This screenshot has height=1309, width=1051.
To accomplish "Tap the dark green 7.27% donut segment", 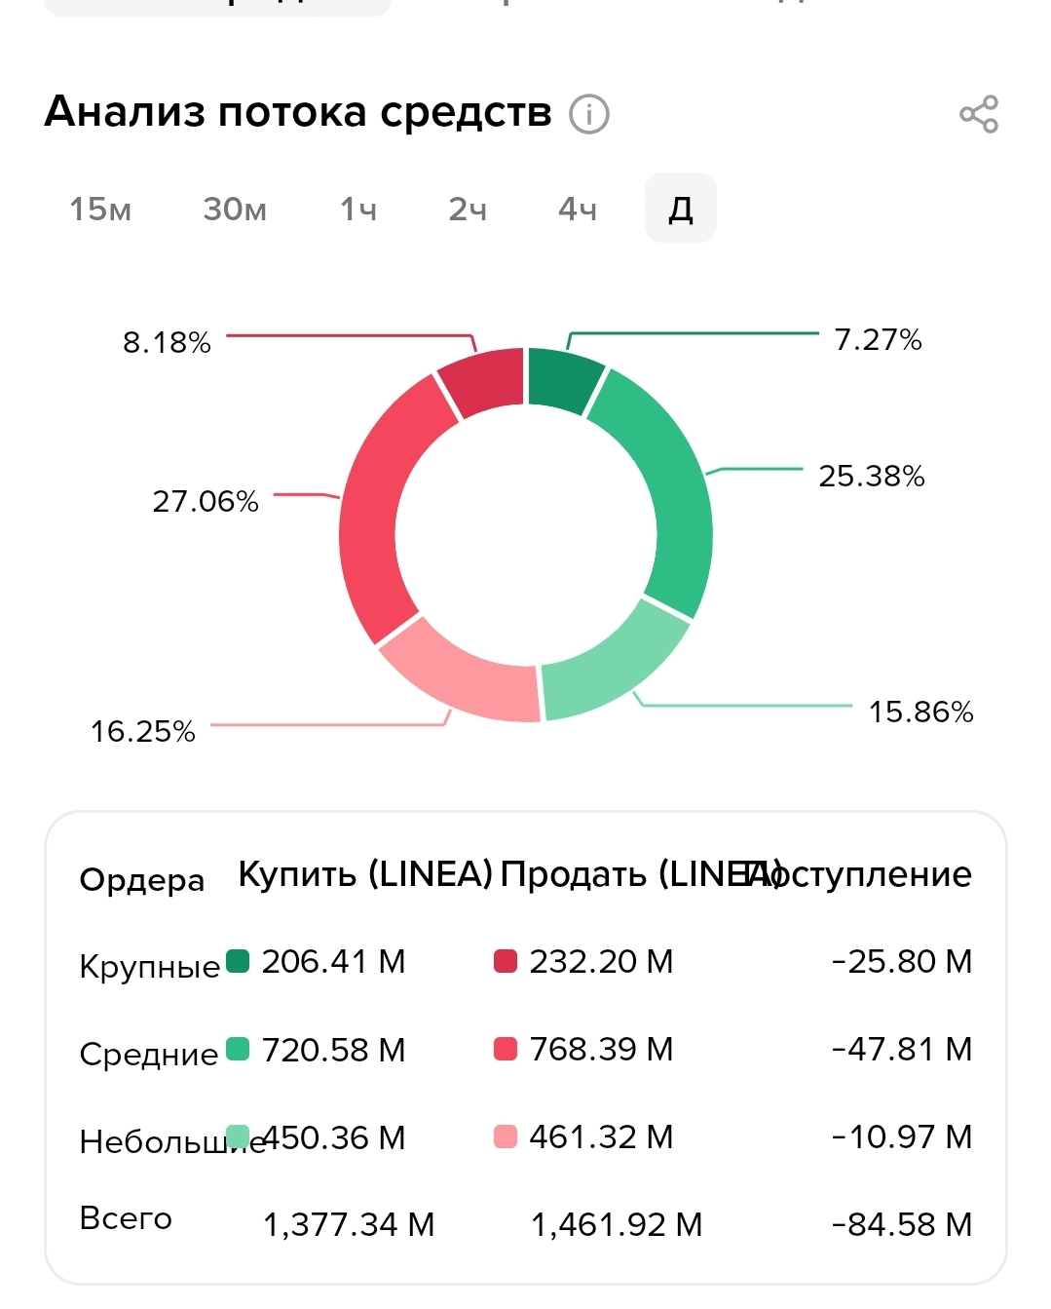I will pyautogui.click(x=562, y=379).
